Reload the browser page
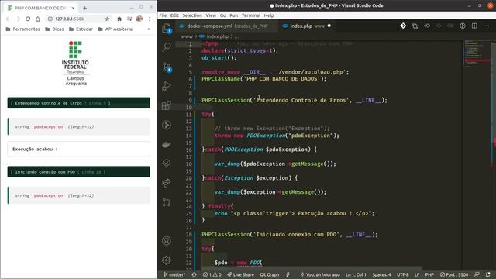Image resolution: width=496 pixels, height=279 pixels. pos(28,19)
